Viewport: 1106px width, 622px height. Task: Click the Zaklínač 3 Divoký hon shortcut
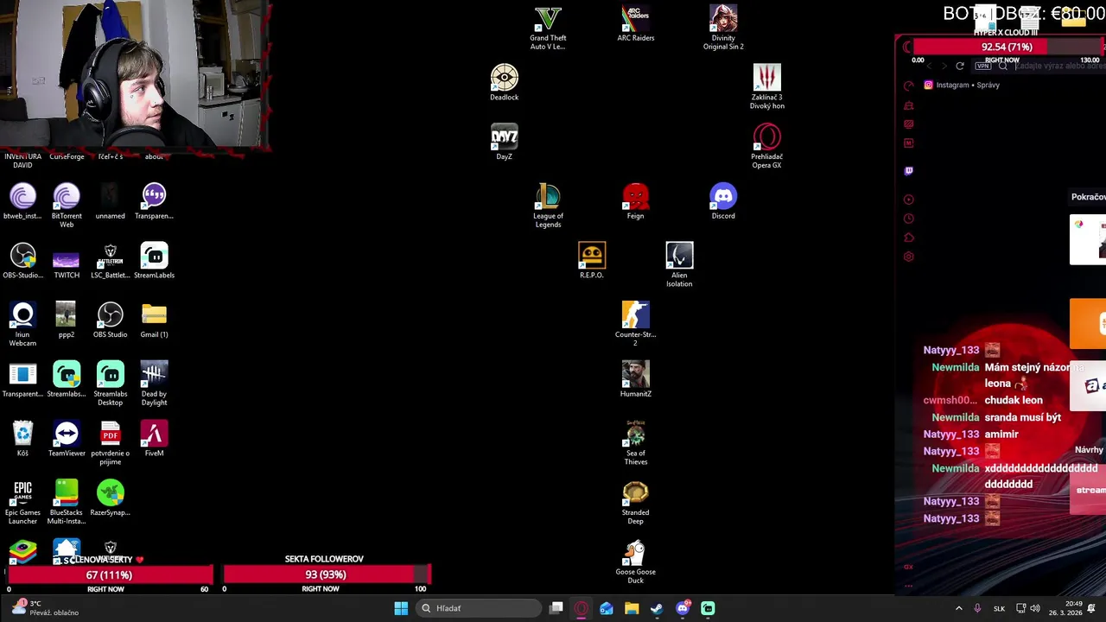(x=766, y=86)
